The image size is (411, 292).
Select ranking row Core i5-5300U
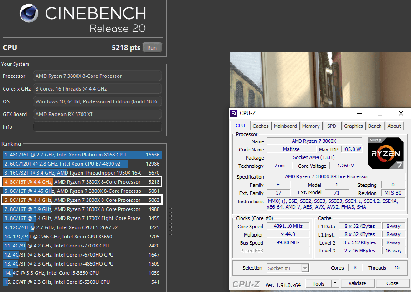(82, 282)
